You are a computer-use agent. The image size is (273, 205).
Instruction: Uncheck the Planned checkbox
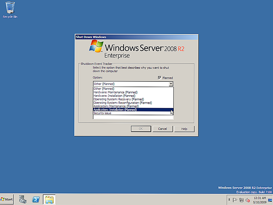(x=160, y=78)
